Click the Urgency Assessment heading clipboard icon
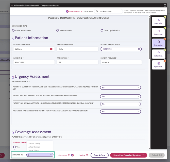 tap(13, 77)
